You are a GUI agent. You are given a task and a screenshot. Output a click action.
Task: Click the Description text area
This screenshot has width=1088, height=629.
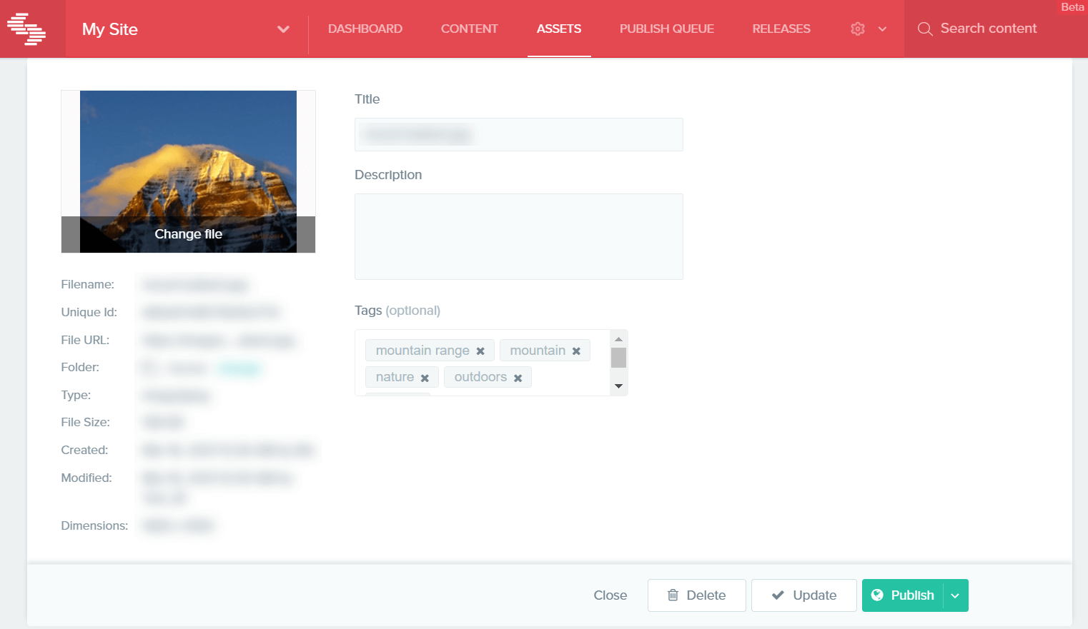(x=519, y=236)
